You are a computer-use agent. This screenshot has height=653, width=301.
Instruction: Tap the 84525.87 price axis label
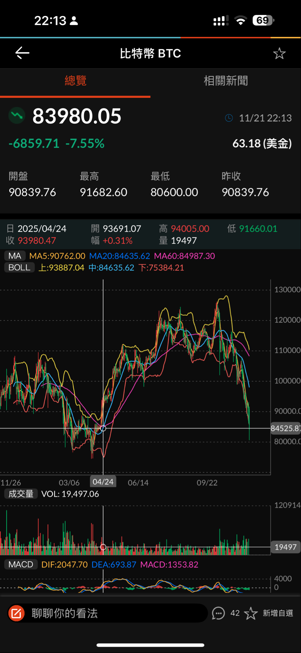pos(285,428)
